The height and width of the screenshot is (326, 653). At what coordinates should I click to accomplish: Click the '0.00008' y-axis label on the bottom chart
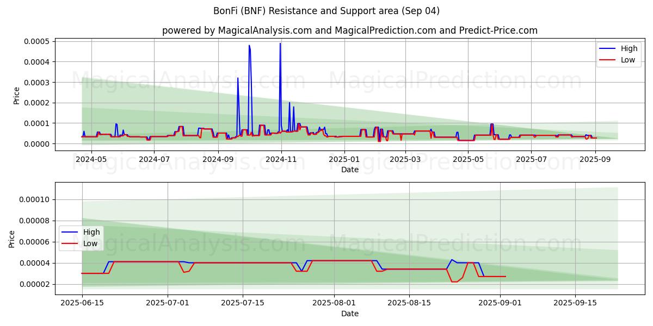pyautogui.click(x=35, y=221)
